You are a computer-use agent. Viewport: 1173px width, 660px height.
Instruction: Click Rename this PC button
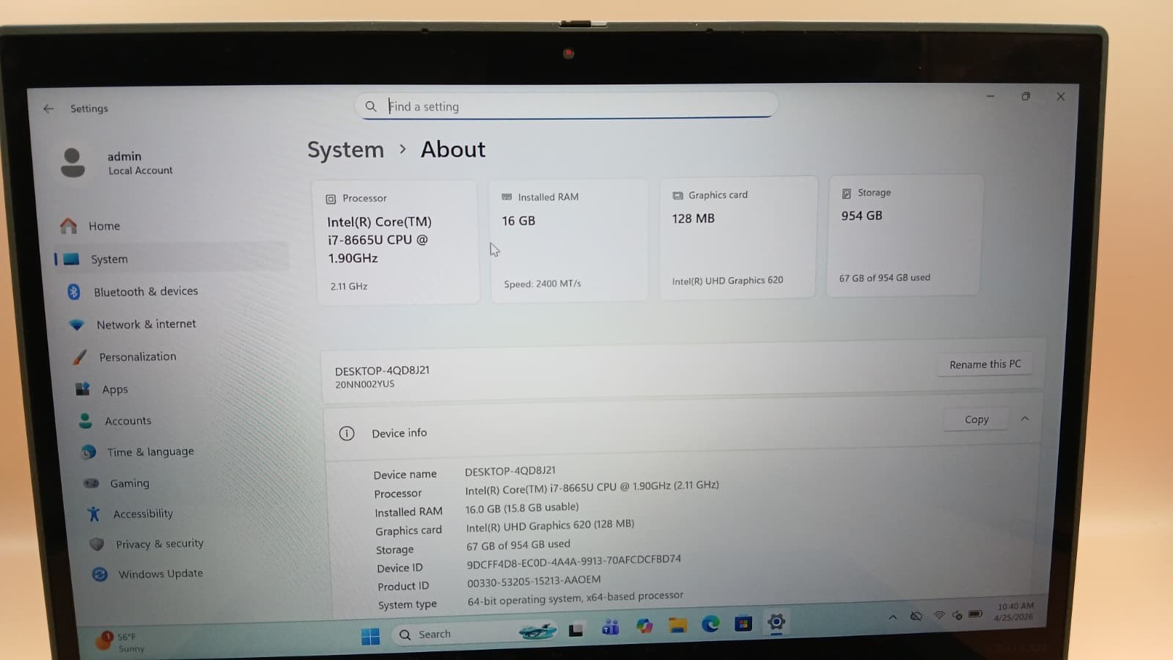click(985, 364)
